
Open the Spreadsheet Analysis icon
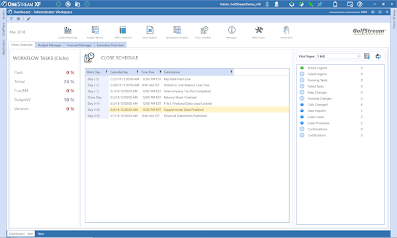click(x=177, y=30)
